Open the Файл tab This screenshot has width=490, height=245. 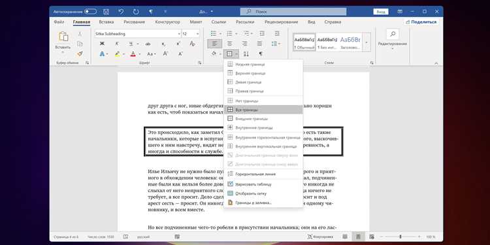click(x=59, y=22)
